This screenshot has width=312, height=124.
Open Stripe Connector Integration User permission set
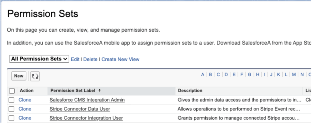coord(86,118)
